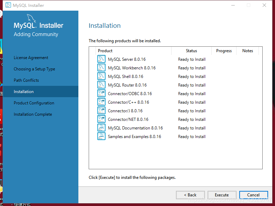Click the MySQL dolphin logo in sidebar
275x206 pixels.
click(31, 18)
